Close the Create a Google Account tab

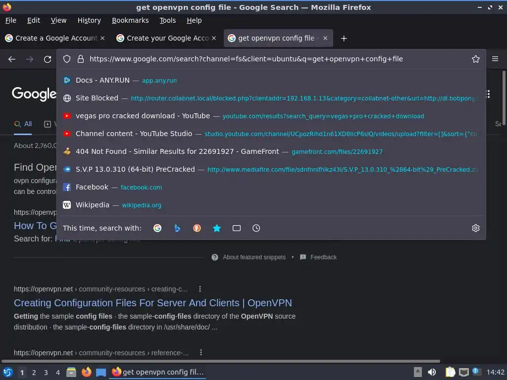(x=102, y=38)
